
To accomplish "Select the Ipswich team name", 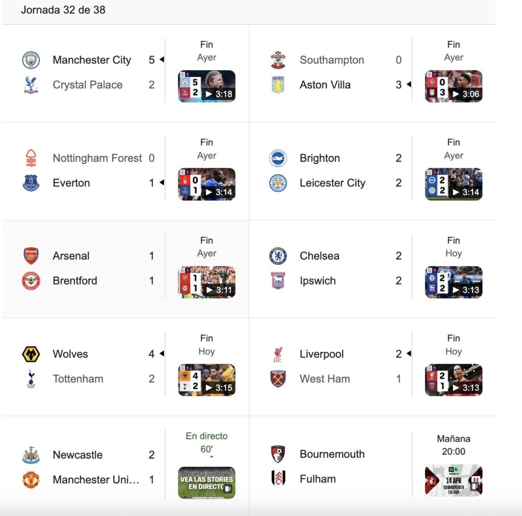I will tap(318, 281).
